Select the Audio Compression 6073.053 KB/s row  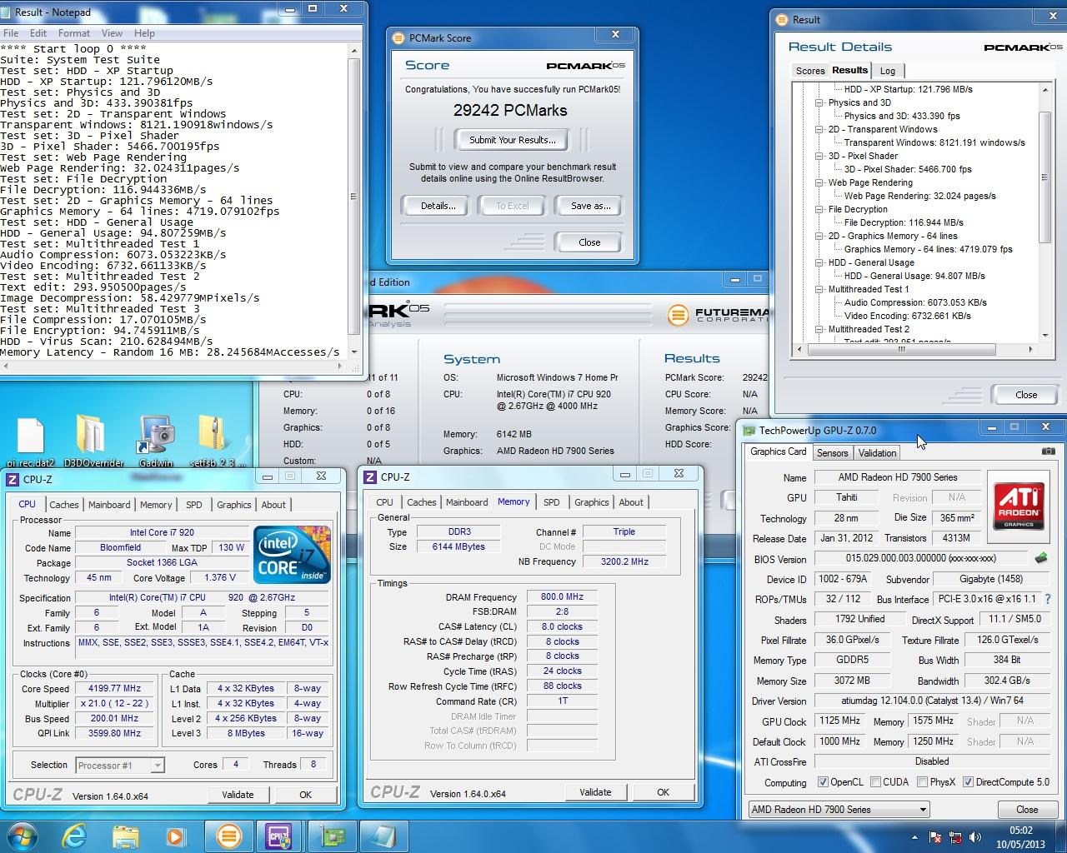[x=915, y=302]
